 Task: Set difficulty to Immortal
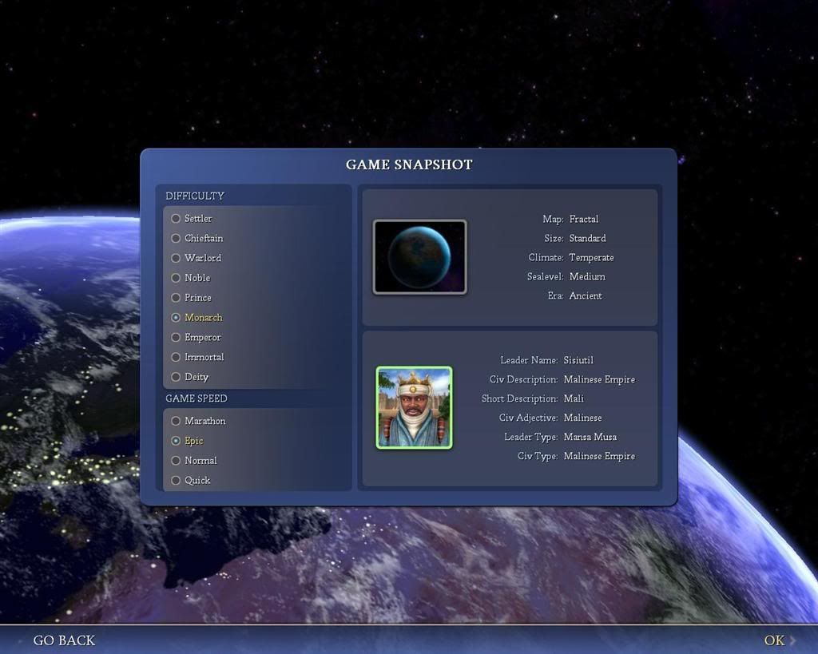198,357
